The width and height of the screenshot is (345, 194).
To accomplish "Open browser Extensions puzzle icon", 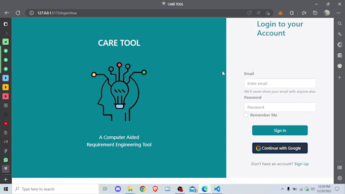I will pos(292,13).
